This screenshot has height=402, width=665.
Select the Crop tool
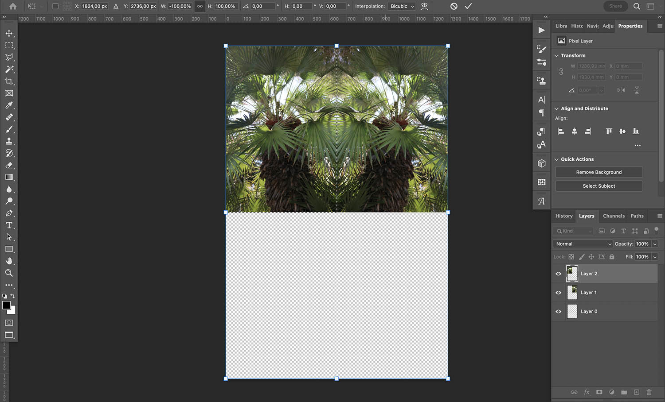(x=9, y=81)
